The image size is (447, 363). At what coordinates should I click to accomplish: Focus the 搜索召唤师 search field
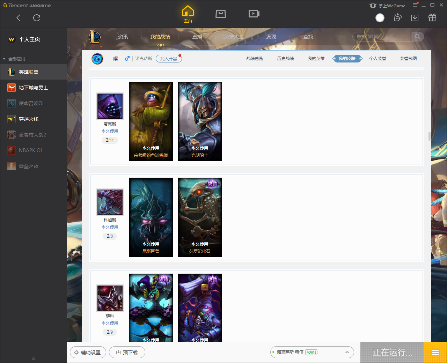tap(382, 37)
